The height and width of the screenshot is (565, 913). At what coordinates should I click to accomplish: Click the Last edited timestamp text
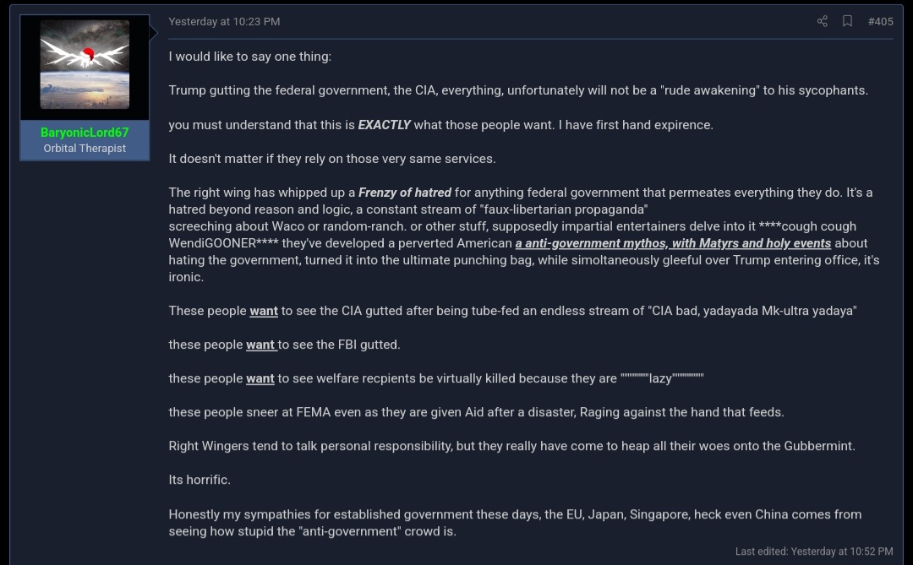tap(814, 551)
